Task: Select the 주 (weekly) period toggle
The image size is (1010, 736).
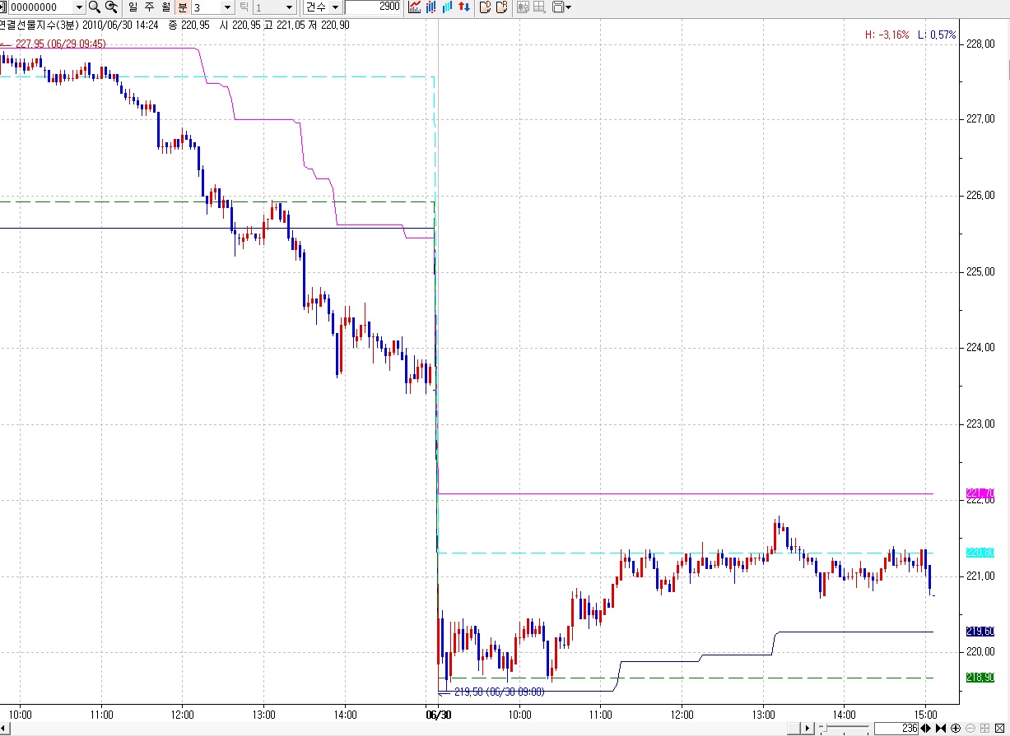Action: pyautogui.click(x=149, y=7)
